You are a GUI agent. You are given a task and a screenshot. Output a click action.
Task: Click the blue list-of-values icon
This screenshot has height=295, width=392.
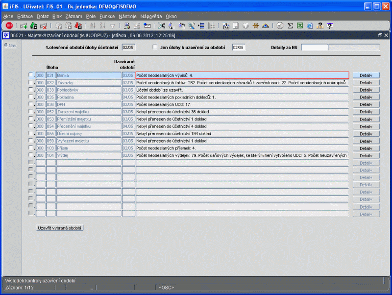pyautogui.click(x=201, y=26)
